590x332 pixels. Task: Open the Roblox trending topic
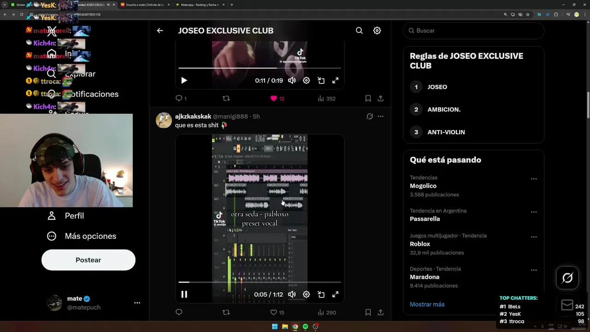pyautogui.click(x=420, y=244)
